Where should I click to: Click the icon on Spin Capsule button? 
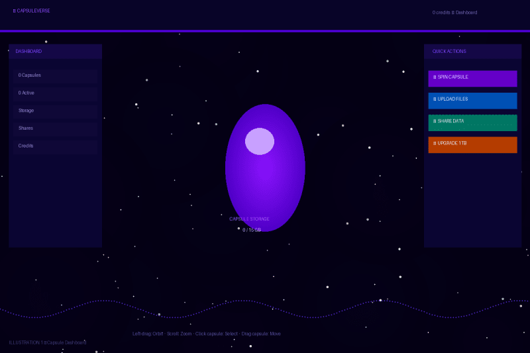(x=435, y=77)
